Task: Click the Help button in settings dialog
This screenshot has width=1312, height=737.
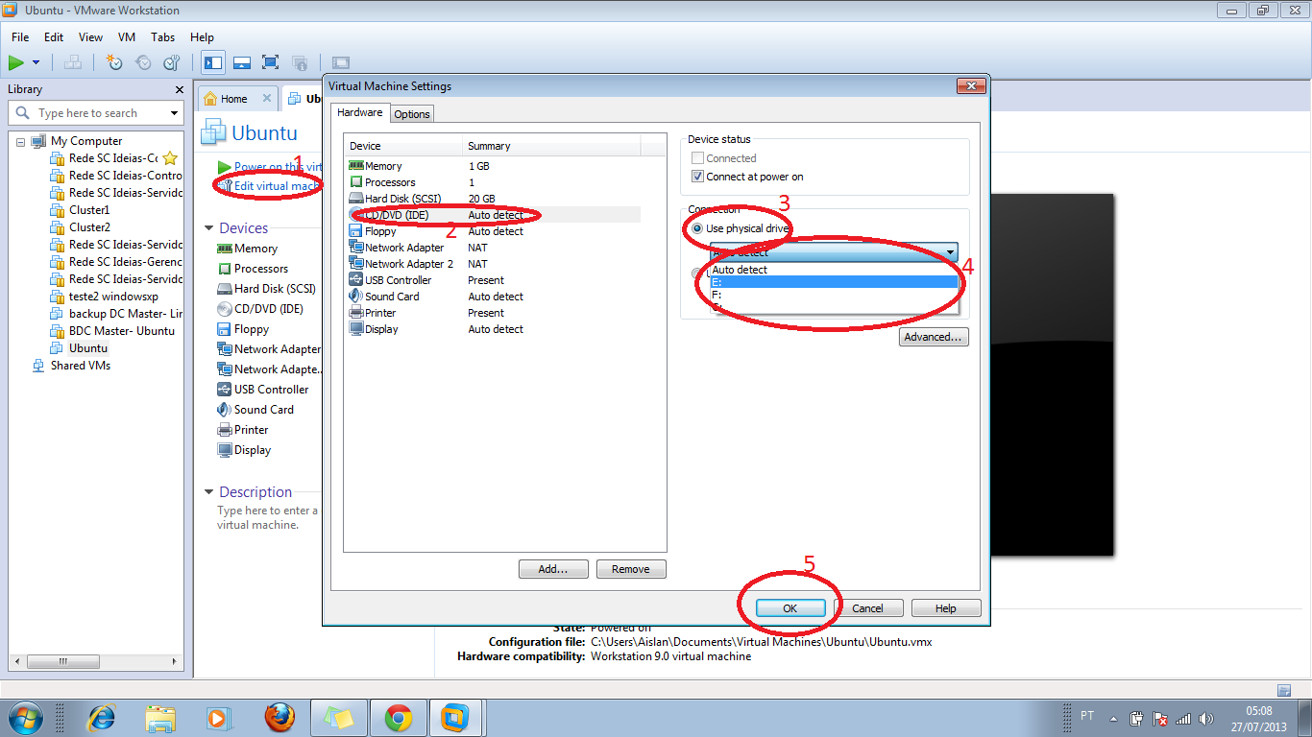Action: click(946, 608)
